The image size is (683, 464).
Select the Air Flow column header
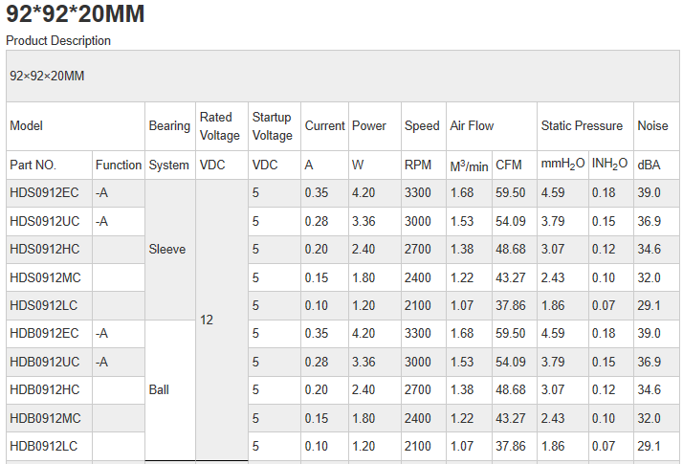tap(473, 126)
